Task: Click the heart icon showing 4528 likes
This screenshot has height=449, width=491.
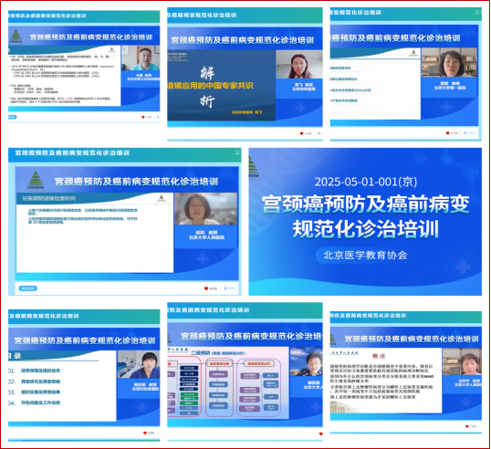Action: pos(206,288)
